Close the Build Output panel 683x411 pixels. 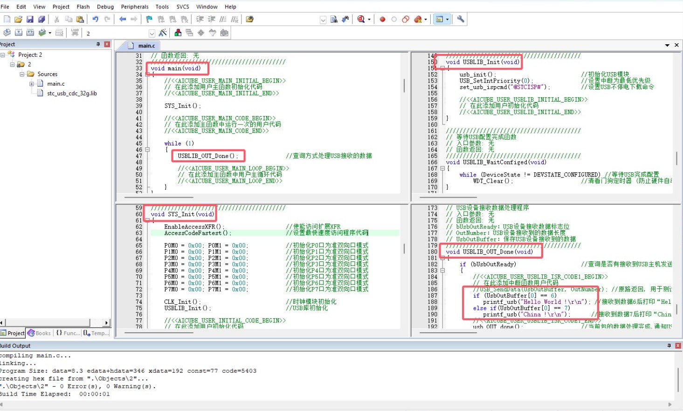point(678,346)
